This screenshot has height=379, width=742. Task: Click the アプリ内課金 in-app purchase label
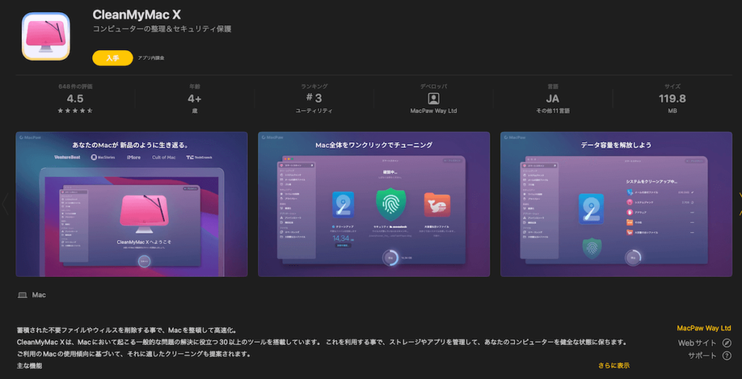click(151, 58)
